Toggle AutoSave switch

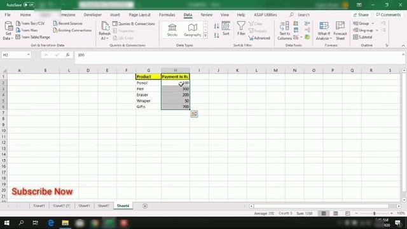[29, 4]
